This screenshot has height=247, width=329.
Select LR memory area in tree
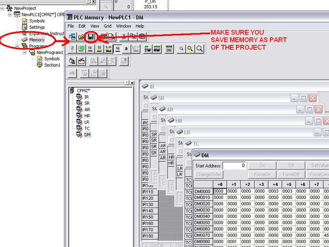coord(87,122)
